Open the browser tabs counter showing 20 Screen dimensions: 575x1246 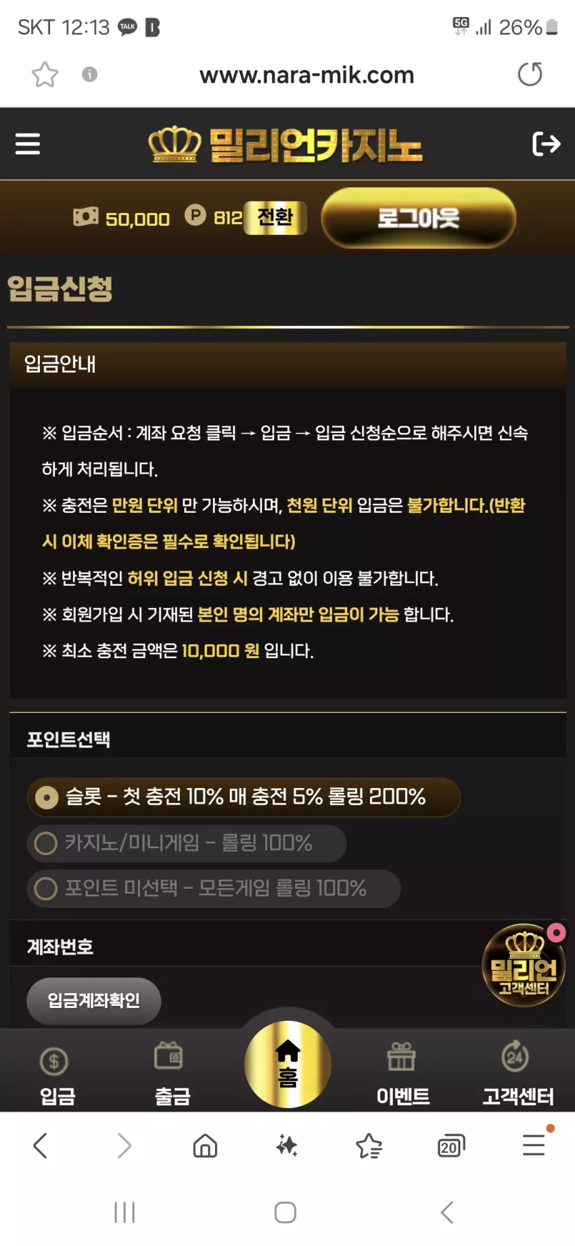pyautogui.click(x=451, y=1146)
